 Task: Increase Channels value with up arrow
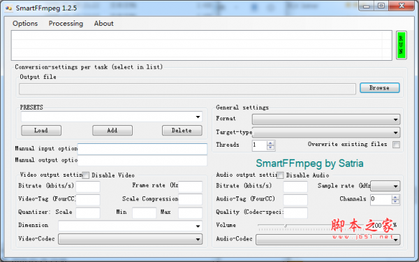point(395,198)
